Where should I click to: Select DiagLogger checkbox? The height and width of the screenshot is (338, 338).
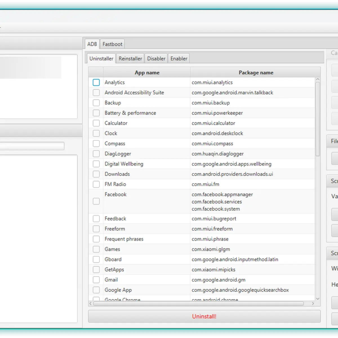coord(96,154)
